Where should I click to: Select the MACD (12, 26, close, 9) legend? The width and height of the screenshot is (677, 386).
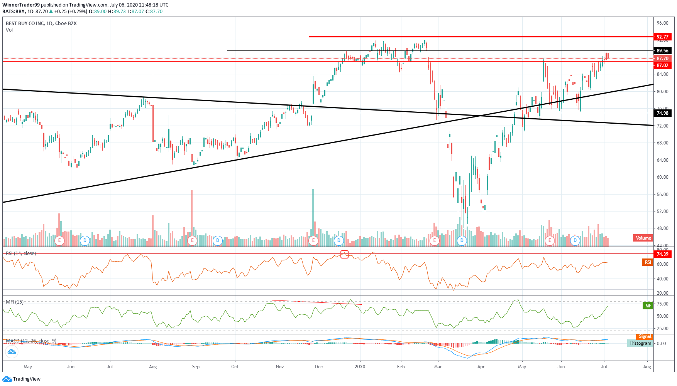[31, 341]
